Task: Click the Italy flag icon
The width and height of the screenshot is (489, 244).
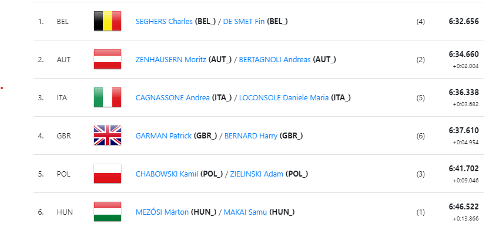Action: click(x=108, y=97)
